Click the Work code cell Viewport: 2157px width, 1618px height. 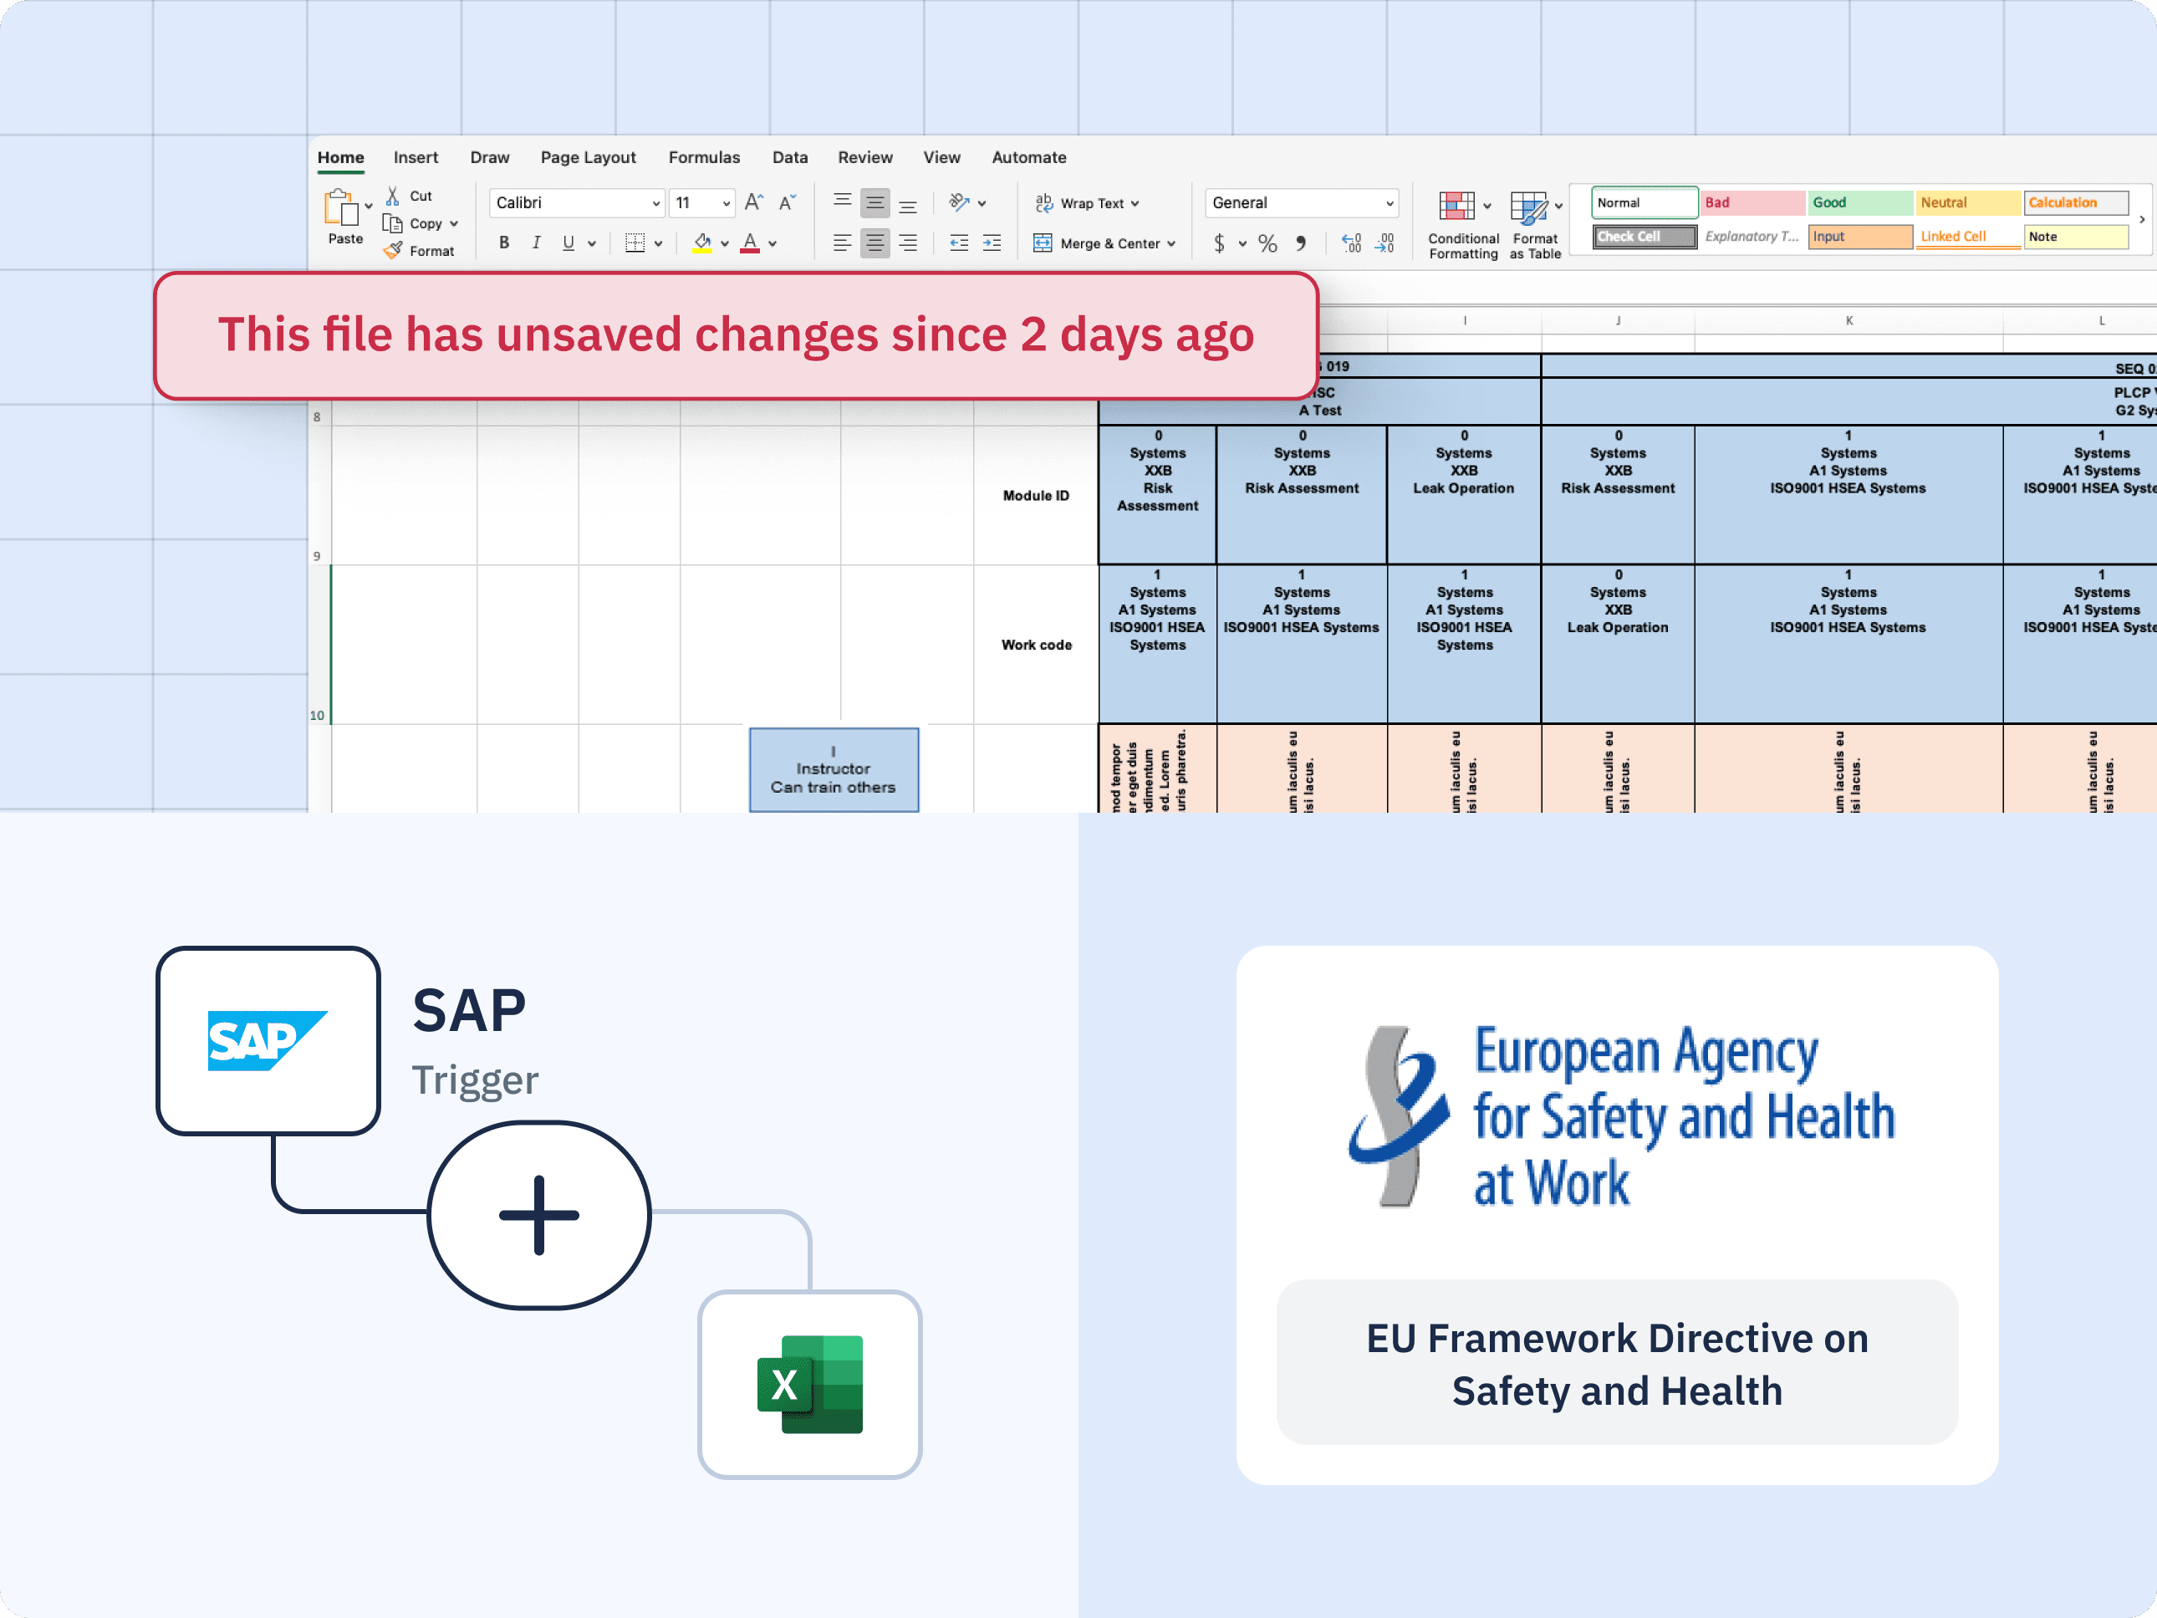1036,645
